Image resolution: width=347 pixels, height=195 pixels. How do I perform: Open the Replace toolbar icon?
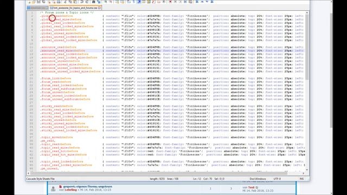tap(99, 2)
